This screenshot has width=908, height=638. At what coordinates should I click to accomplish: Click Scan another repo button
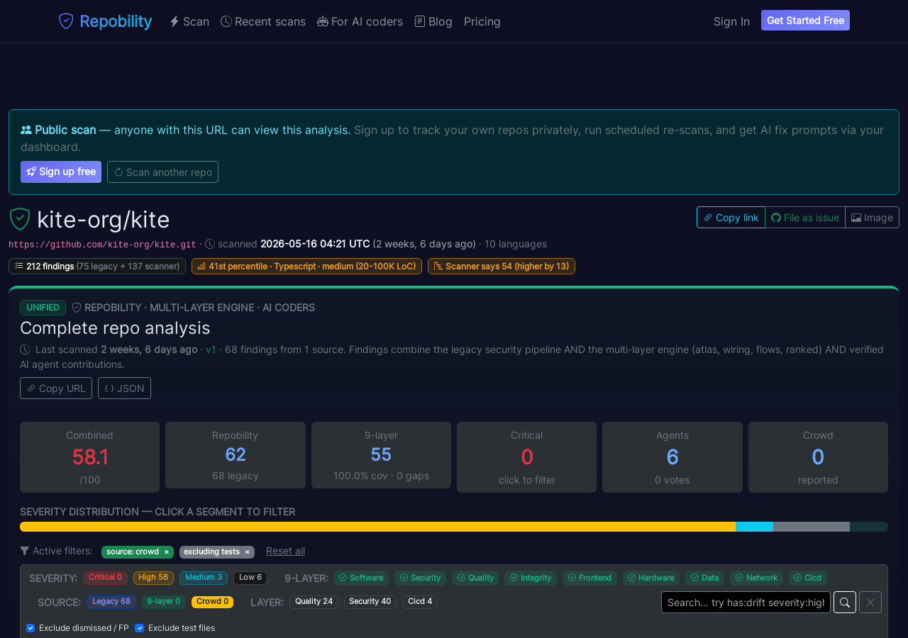click(162, 172)
